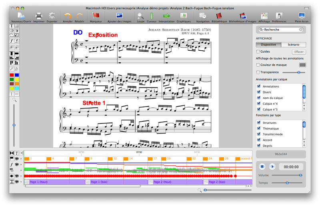Select the eyedropper tool in palette
The image size is (320, 206).
[x=12, y=69]
